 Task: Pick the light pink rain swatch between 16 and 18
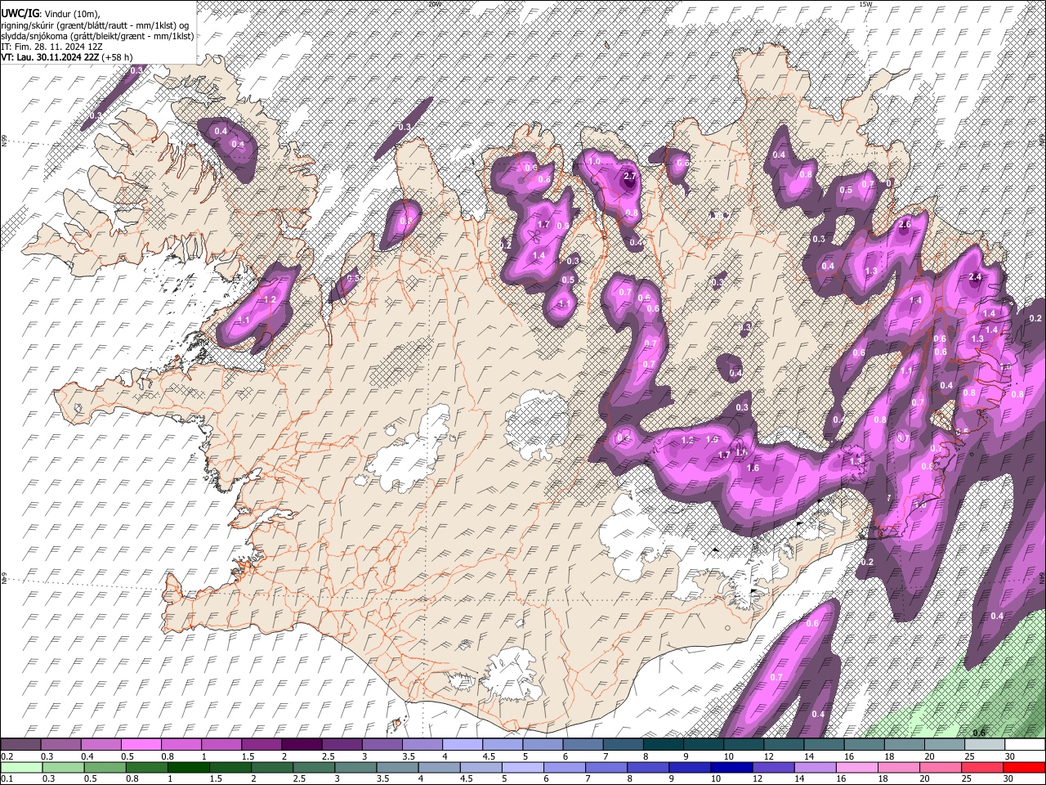857,767
